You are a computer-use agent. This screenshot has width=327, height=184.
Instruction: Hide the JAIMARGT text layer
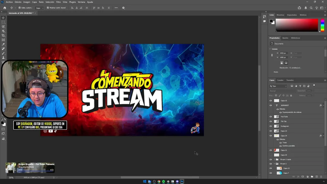coord(271,105)
